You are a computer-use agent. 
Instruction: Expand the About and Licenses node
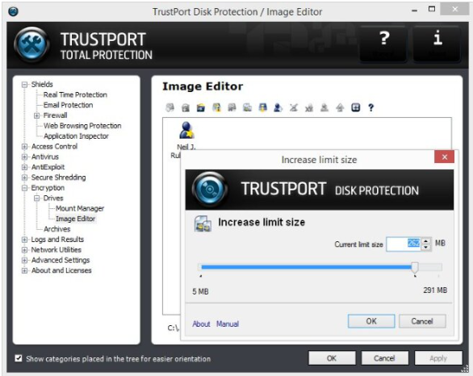click(x=24, y=270)
